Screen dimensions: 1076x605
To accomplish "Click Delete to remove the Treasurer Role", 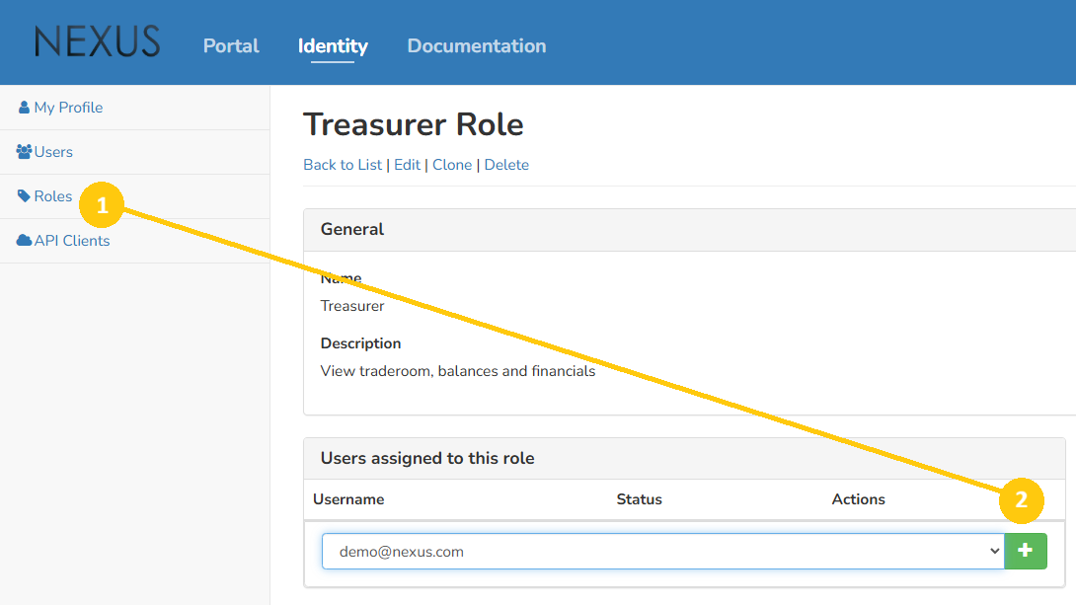I will click(x=506, y=164).
